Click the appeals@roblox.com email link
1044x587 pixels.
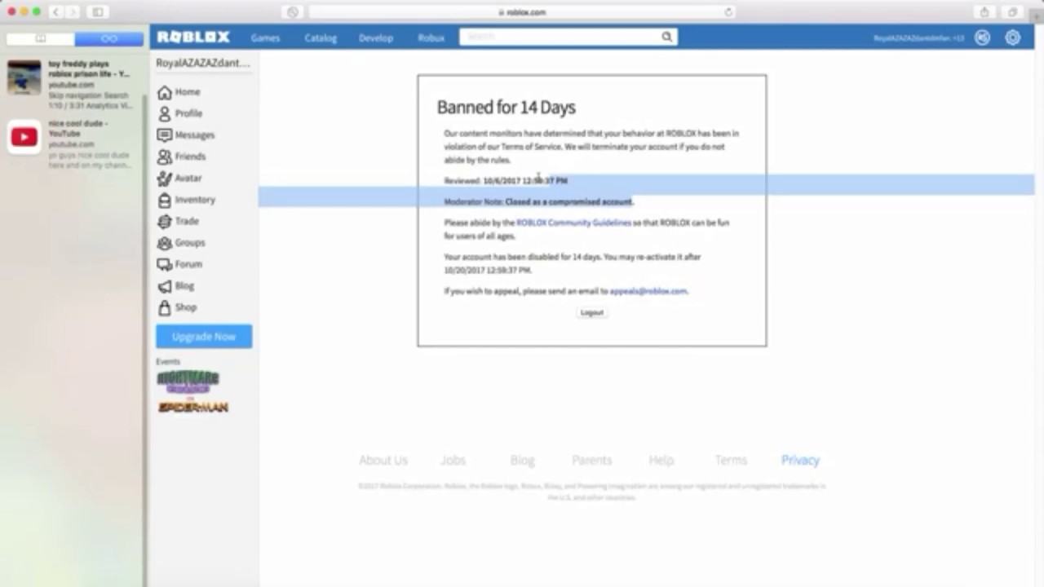coord(648,291)
